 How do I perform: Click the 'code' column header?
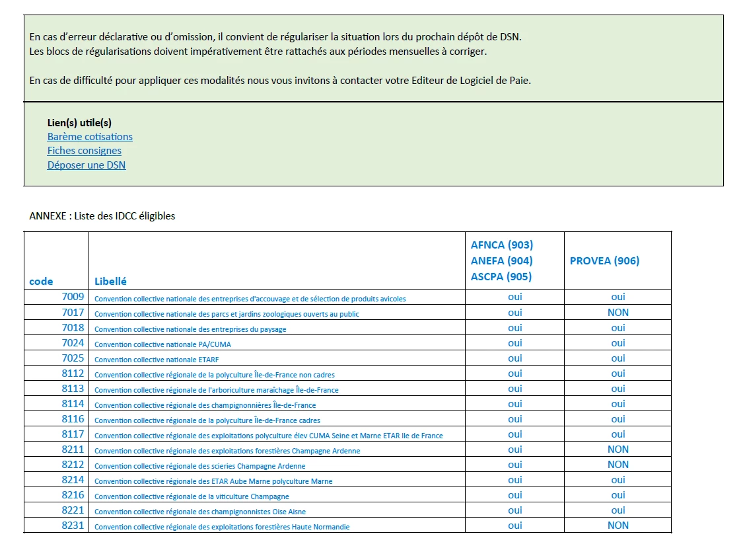click(42, 281)
